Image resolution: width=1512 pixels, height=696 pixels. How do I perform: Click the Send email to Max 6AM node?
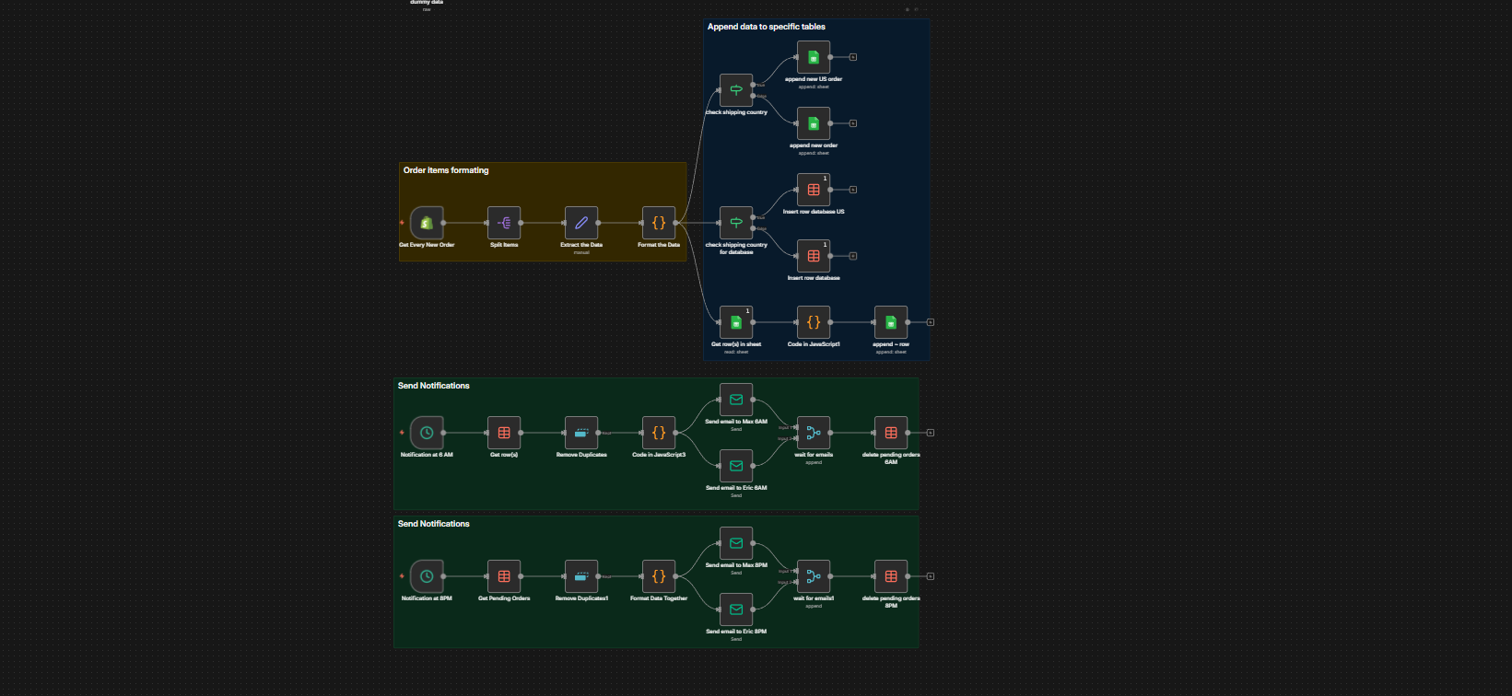(x=736, y=400)
